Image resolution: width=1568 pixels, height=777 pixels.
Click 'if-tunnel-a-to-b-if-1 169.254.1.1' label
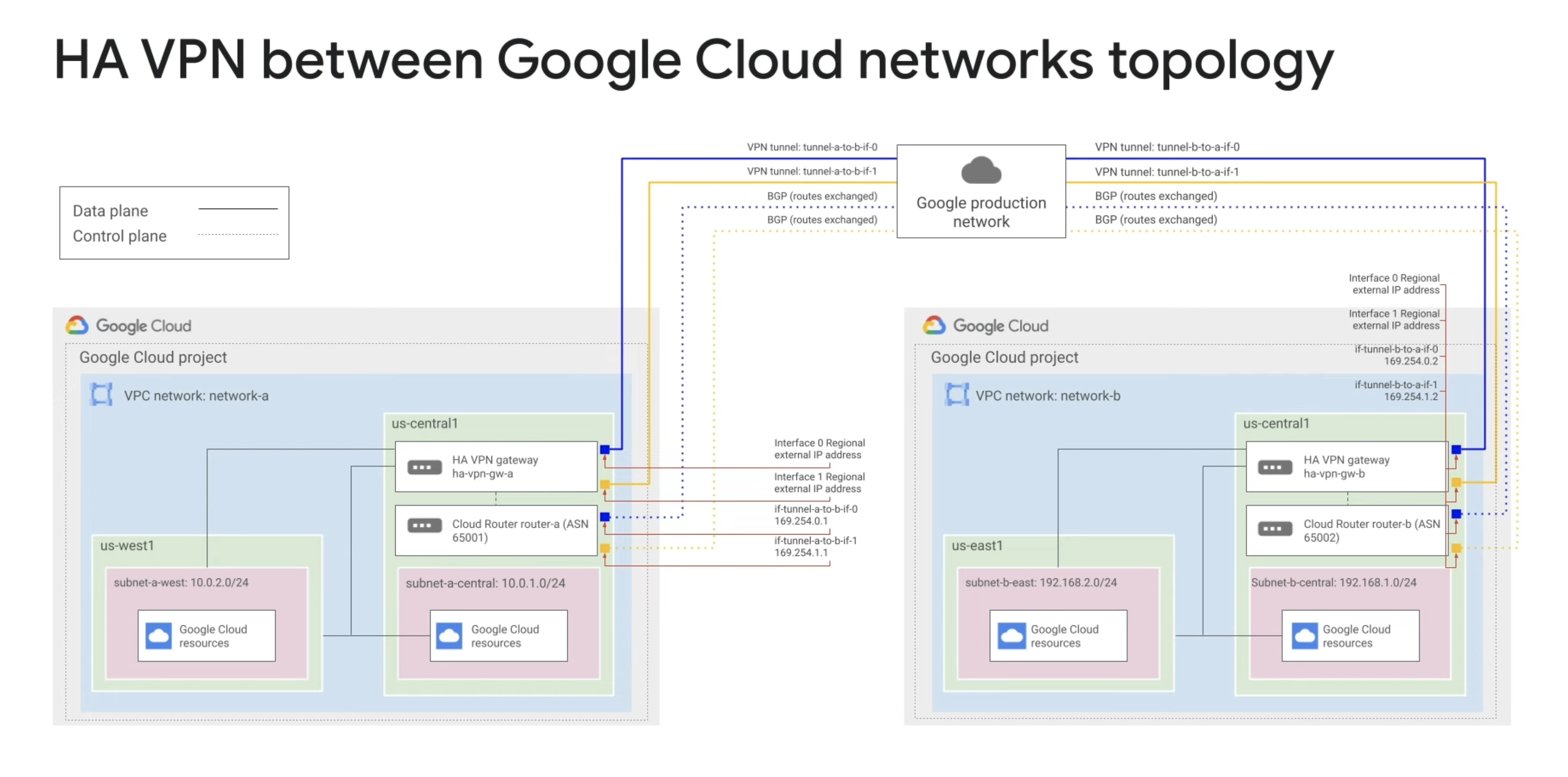[x=815, y=546]
